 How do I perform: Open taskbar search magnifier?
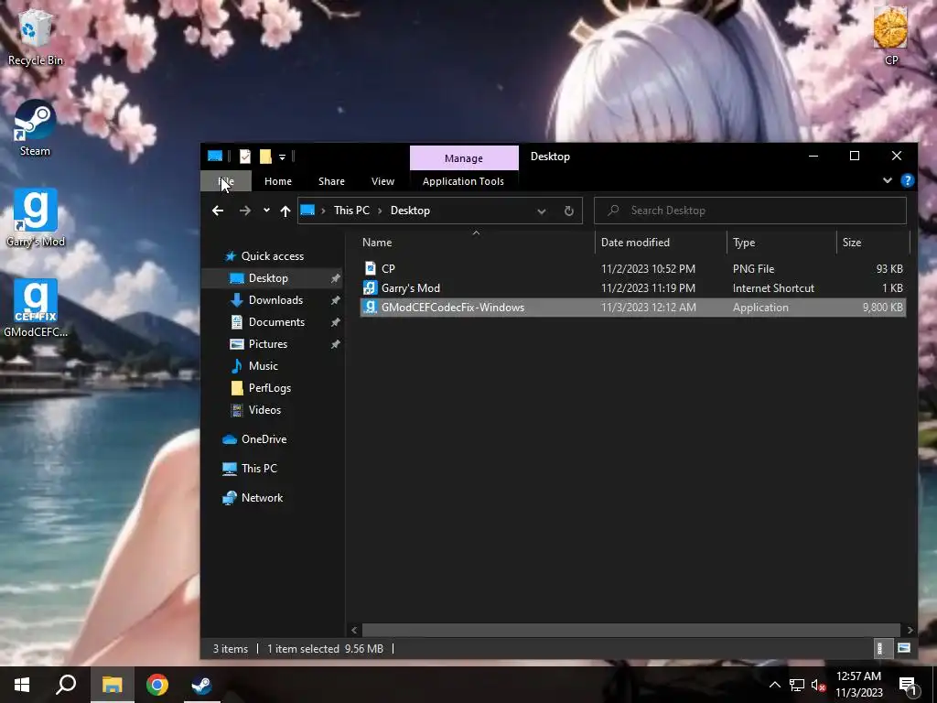[x=66, y=685]
